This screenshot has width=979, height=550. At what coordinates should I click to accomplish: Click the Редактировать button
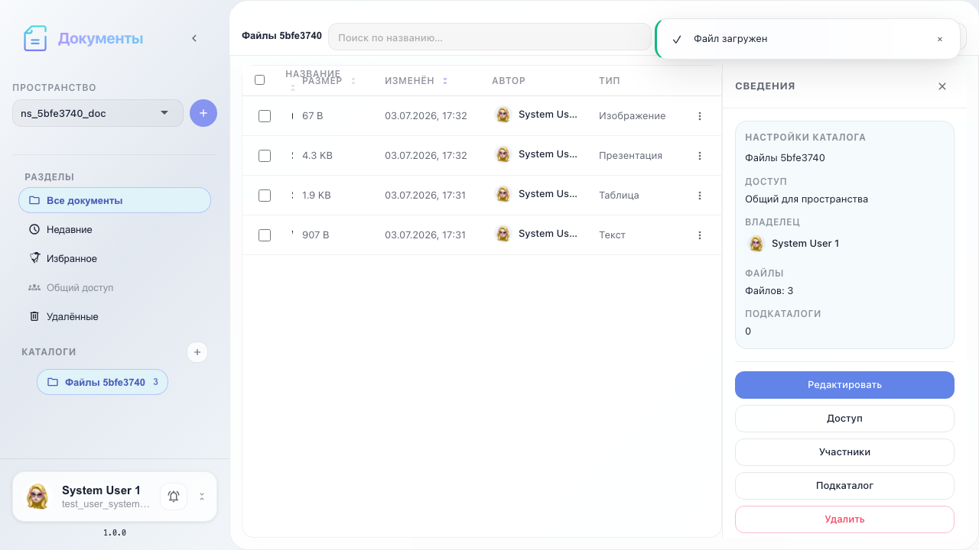pos(844,385)
